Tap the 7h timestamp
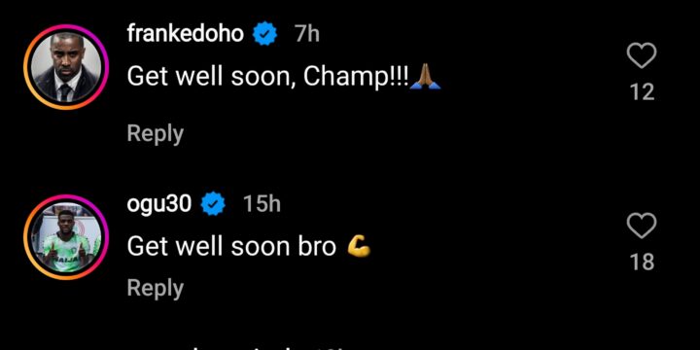The image size is (700, 350). click(306, 34)
